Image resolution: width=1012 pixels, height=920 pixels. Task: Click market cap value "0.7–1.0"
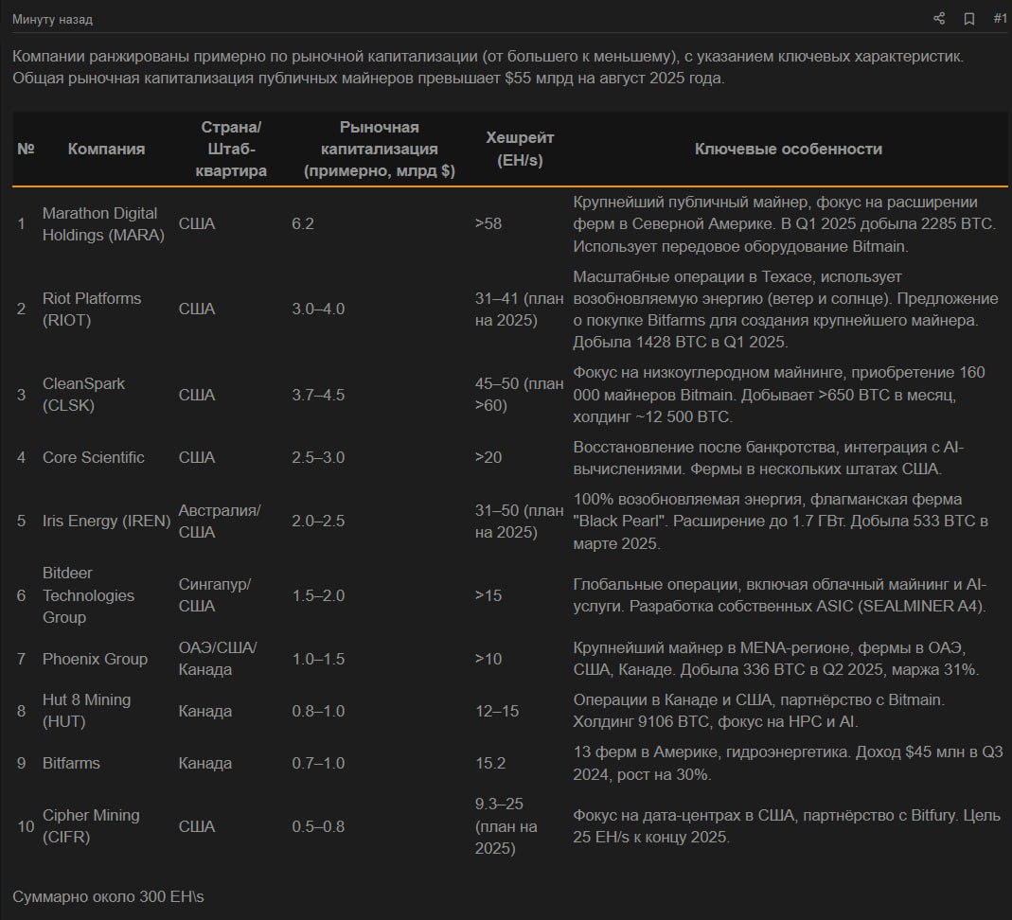click(318, 763)
